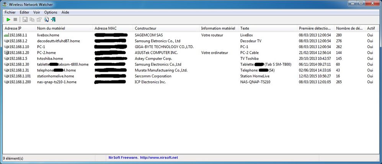
Task: Click the Decodeur TV text cell
Action: coord(251,41)
